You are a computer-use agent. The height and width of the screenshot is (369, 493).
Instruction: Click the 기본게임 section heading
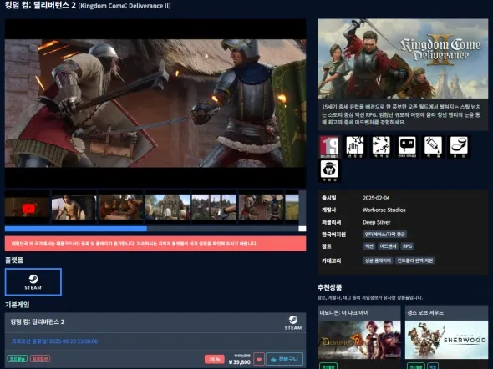[17, 305]
